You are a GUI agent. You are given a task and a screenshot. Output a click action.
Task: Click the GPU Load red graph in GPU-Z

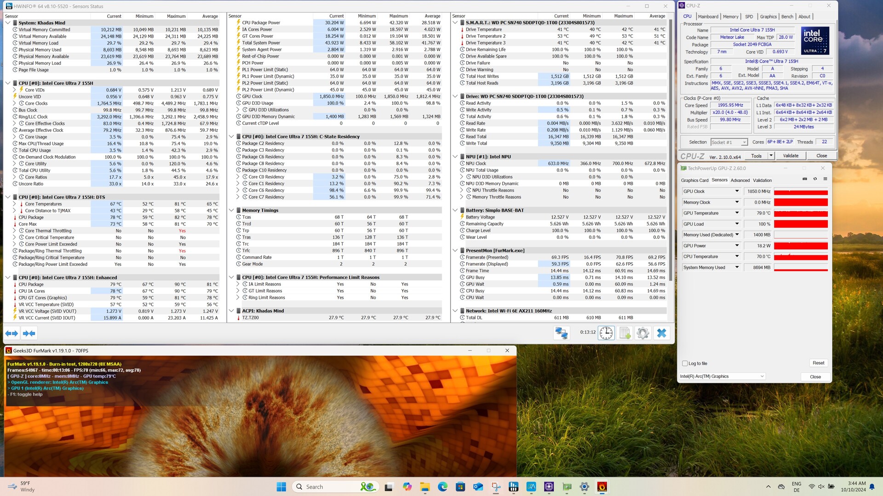tap(801, 224)
